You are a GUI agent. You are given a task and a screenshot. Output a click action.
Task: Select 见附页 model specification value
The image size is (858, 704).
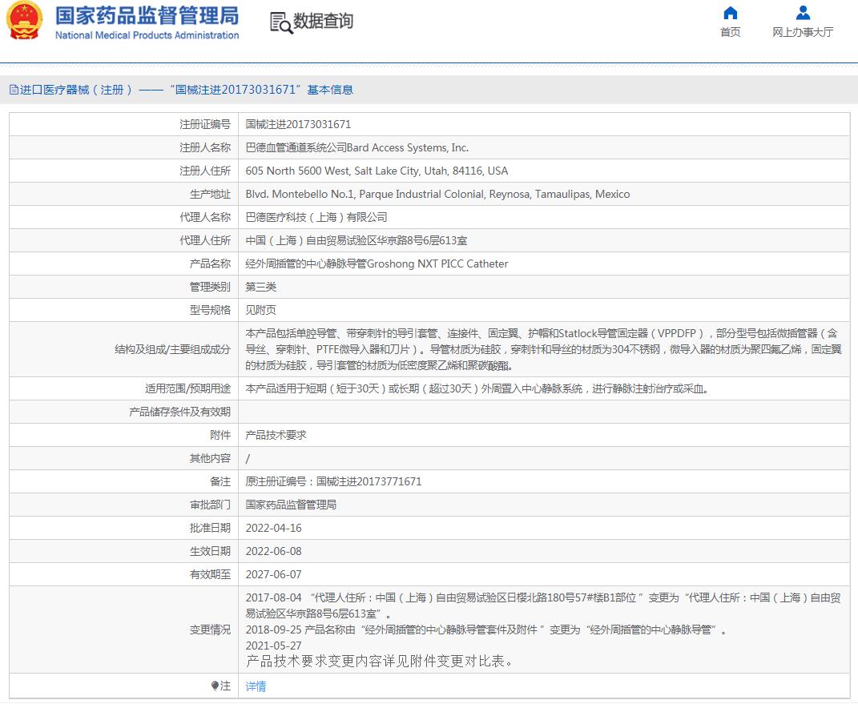[x=260, y=310]
